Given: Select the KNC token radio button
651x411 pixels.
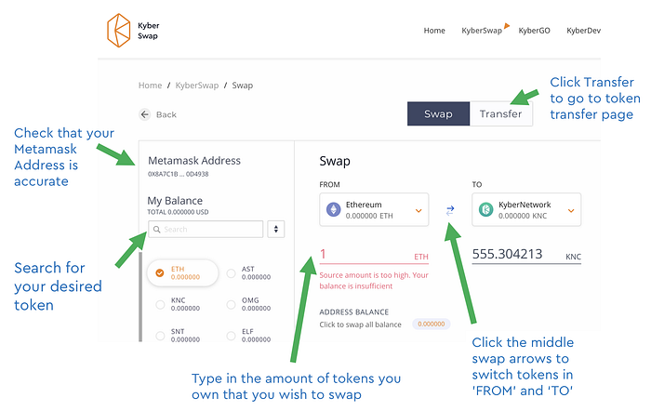Looking at the screenshot, I should [x=160, y=304].
